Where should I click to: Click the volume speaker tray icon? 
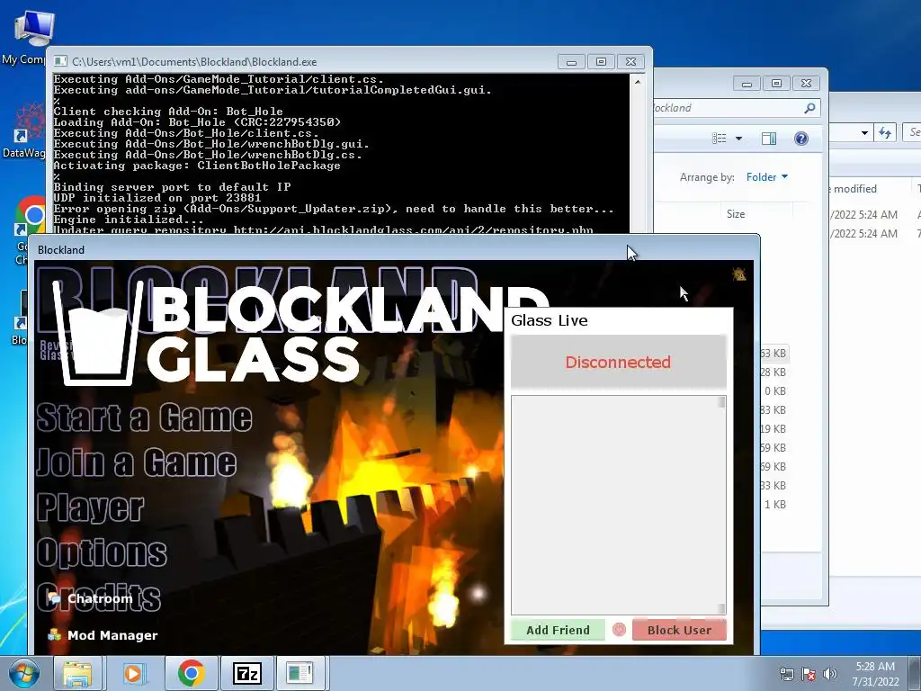coord(829,674)
